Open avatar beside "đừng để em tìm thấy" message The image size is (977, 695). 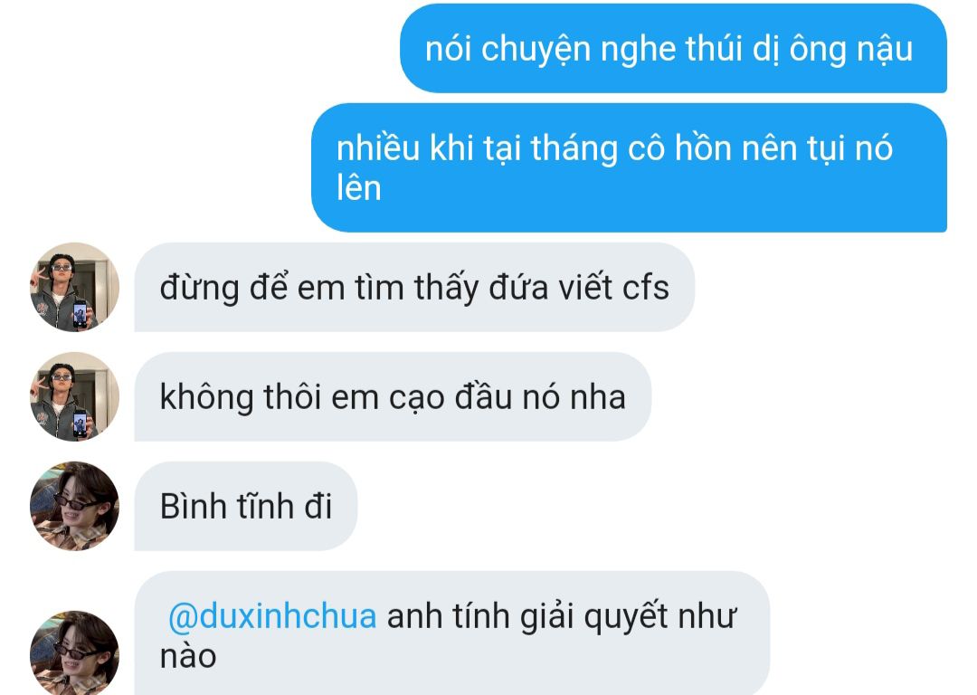click(75, 287)
